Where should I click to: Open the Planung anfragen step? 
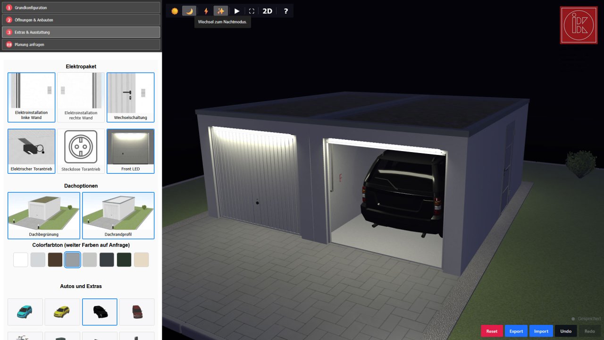81,44
